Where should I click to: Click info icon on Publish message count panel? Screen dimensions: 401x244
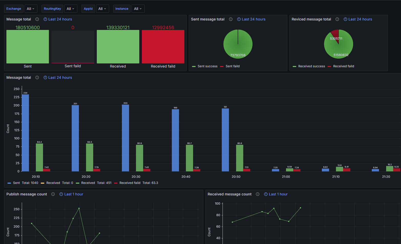tap(53, 194)
